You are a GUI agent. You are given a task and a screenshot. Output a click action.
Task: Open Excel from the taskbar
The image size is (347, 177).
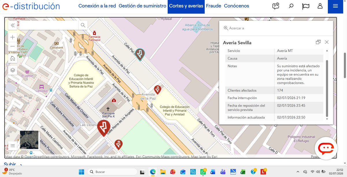[243, 172]
